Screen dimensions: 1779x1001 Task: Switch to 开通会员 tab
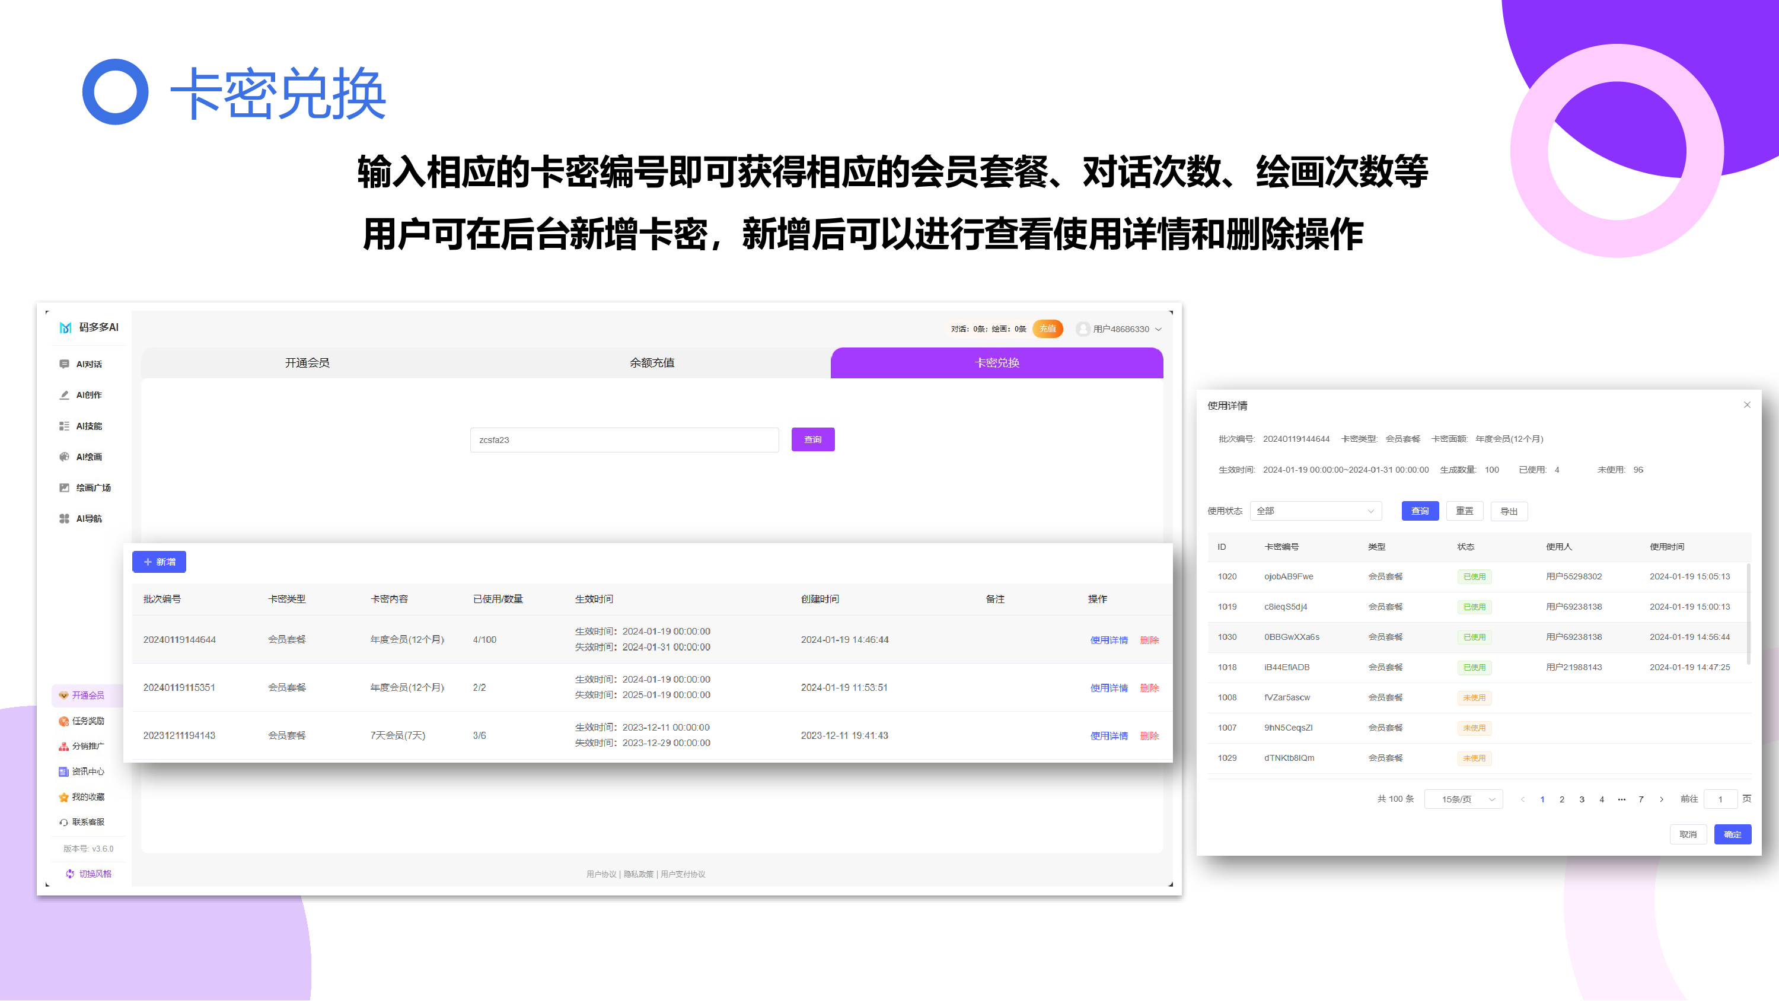point(307,363)
